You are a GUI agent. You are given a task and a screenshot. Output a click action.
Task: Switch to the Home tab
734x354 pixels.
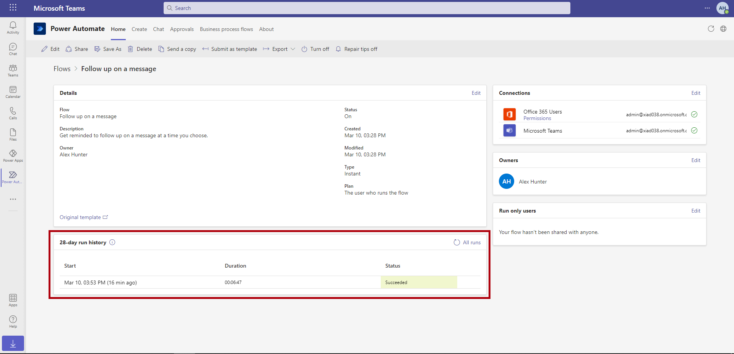click(x=118, y=29)
